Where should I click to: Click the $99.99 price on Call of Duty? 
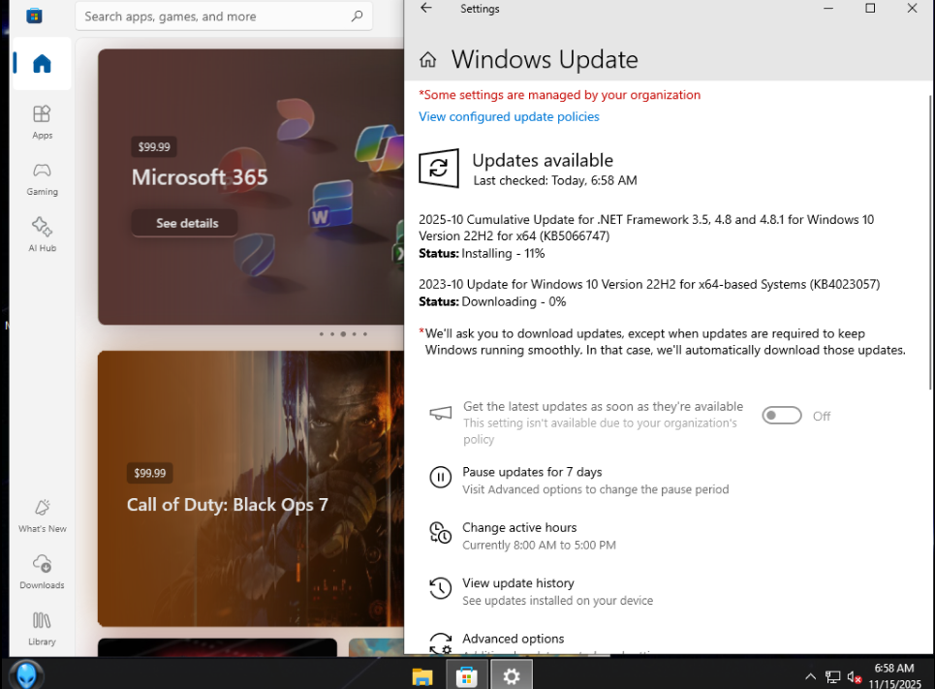[x=149, y=473]
